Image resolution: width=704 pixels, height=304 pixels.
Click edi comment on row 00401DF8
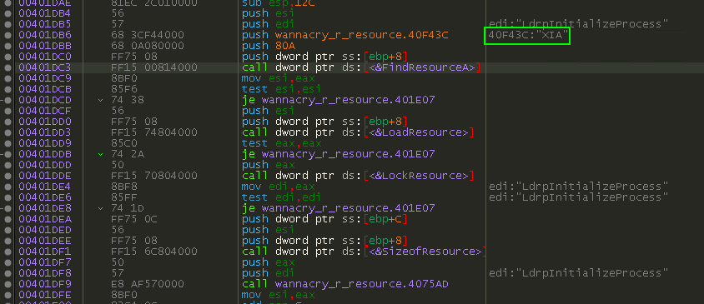578,273
